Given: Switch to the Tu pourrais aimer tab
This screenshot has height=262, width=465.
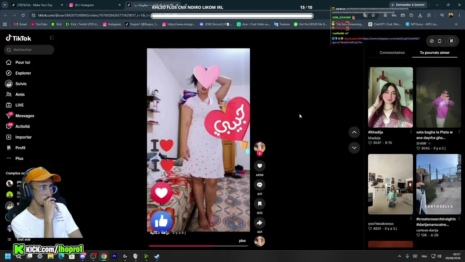Looking at the screenshot, I should (435, 53).
